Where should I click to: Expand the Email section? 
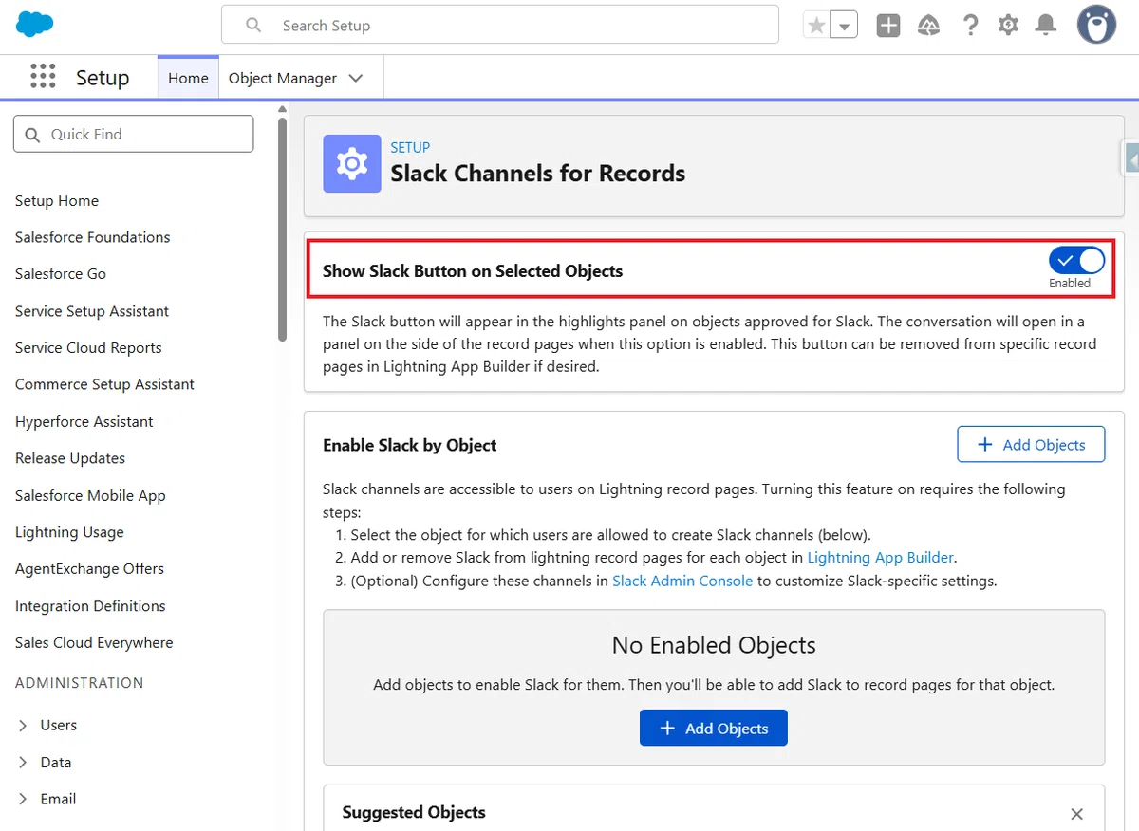pyautogui.click(x=23, y=800)
